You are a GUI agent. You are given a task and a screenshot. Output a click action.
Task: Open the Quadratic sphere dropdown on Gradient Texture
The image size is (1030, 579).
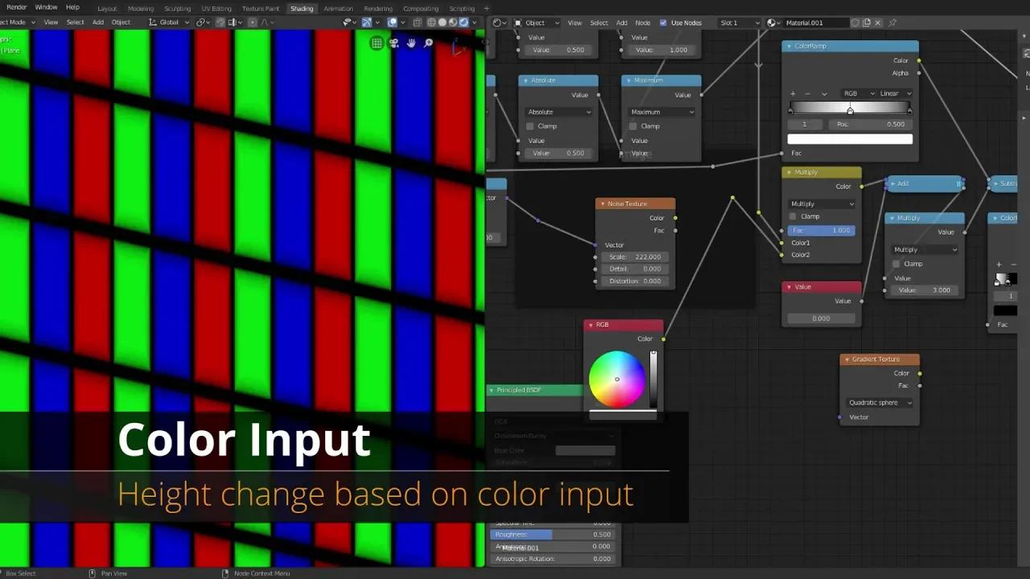pos(880,402)
